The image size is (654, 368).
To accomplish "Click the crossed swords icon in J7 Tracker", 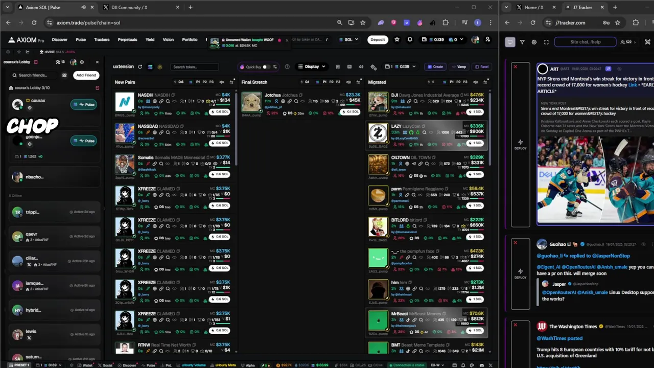I will [x=648, y=42].
